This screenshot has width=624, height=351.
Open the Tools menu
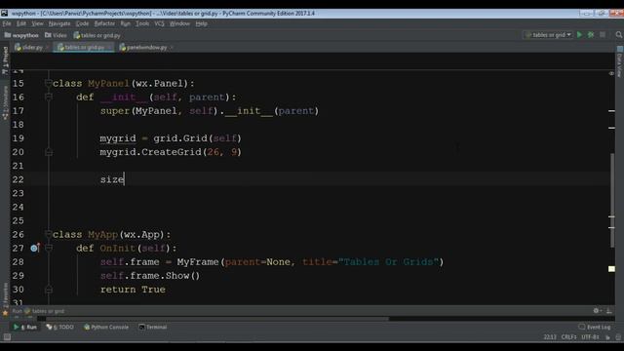pyautogui.click(x=142, y=23)
